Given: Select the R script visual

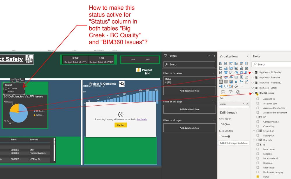Looking at the screenshot, I should click(236, 82).
